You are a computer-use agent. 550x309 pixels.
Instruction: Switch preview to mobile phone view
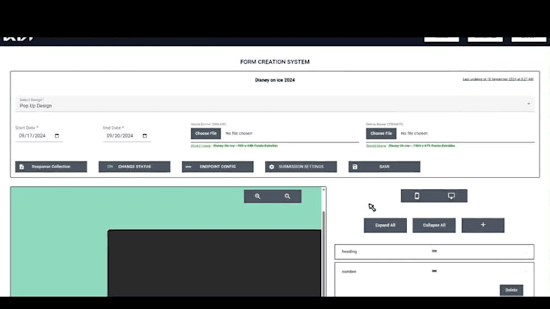(417, 196)
